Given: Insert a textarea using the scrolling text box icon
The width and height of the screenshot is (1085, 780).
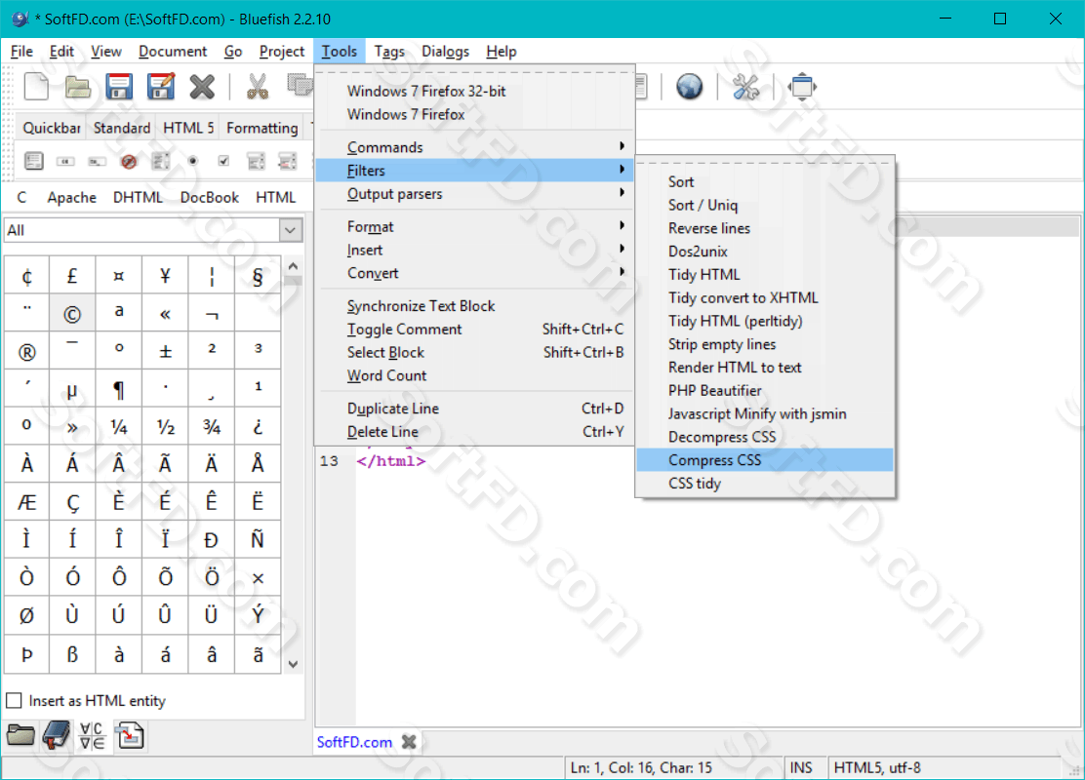Looking at the screenshot, I should (161, 161).
